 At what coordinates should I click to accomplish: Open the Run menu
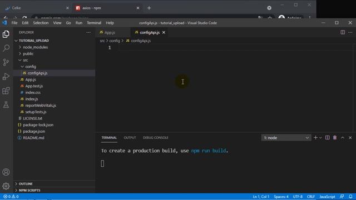[x=79, y=23]
